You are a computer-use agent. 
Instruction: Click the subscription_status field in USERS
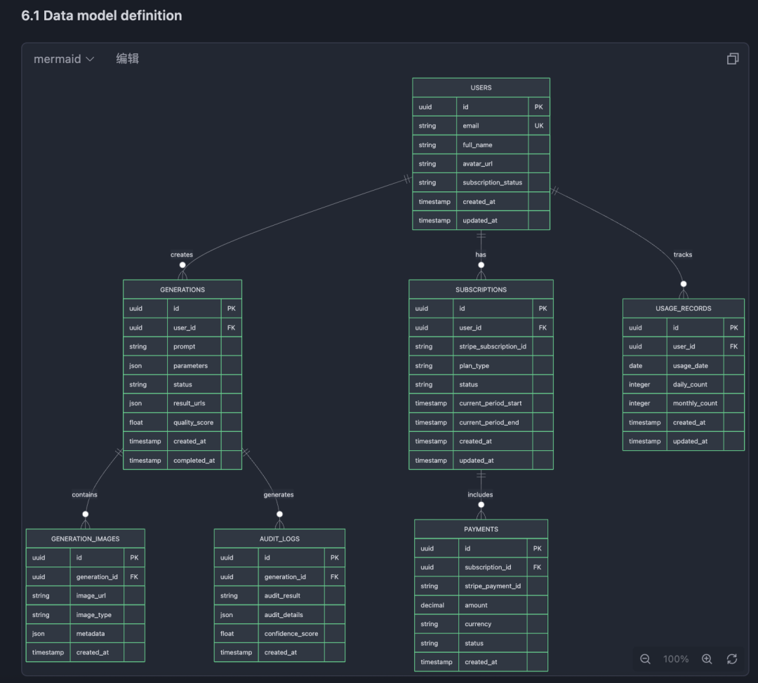[492, 182]
